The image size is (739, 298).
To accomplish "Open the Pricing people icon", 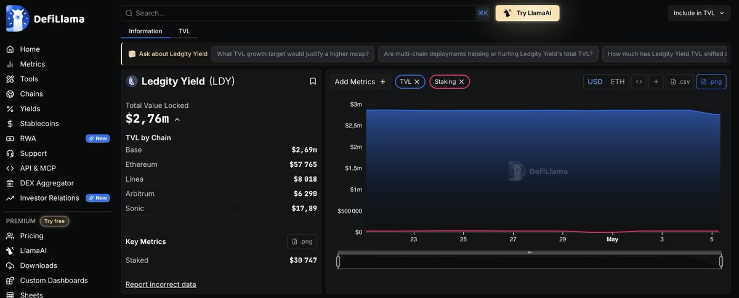I will click(10, 236).
